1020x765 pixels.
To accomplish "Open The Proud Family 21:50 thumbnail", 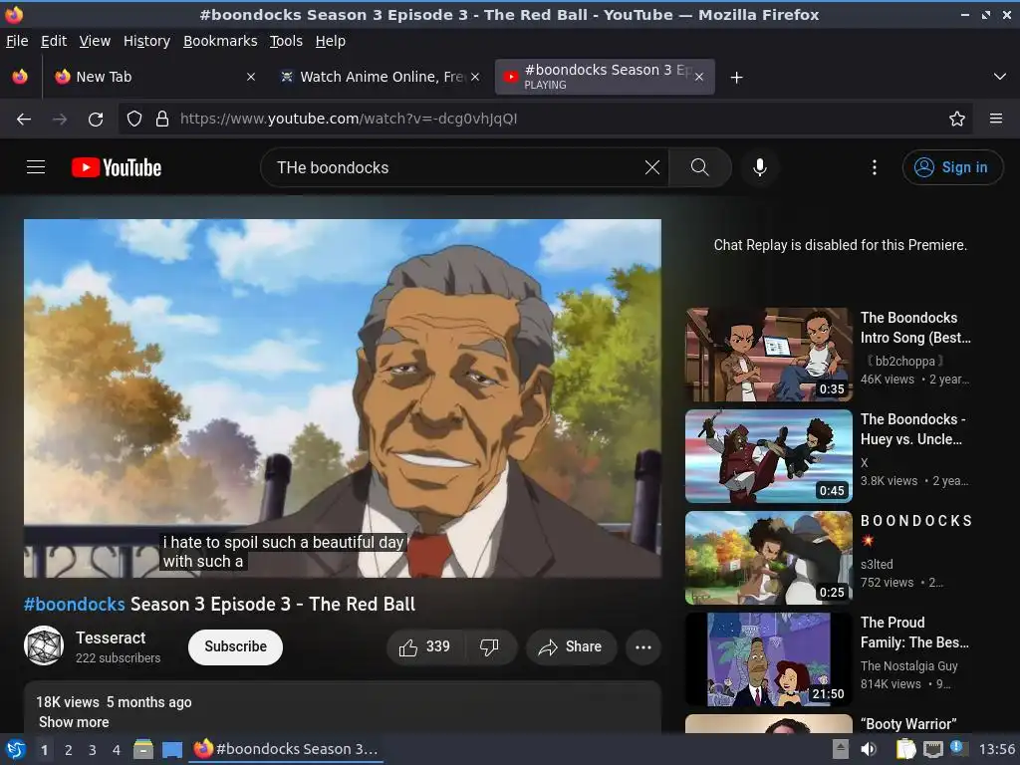I will tap(768, 659).
